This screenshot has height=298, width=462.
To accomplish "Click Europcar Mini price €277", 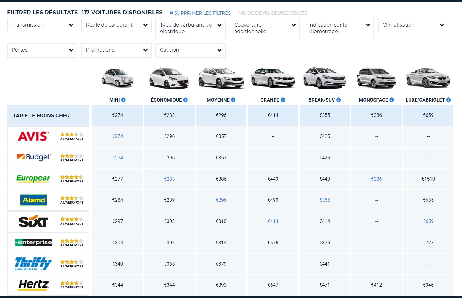I will click(117, 179).
